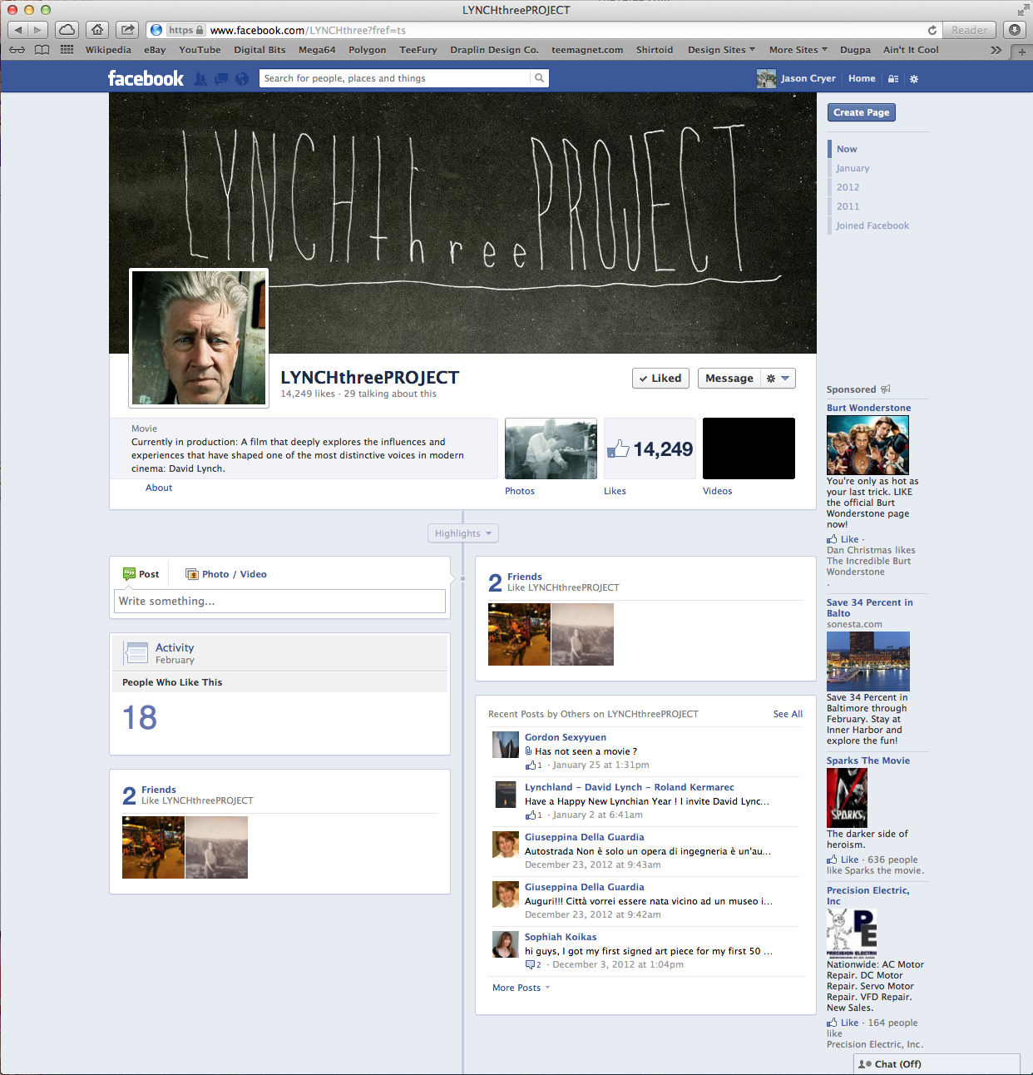This screenshot has height=1075, width=1033.
Task: Click the facebook logo
Action: (x=146, y=78)
